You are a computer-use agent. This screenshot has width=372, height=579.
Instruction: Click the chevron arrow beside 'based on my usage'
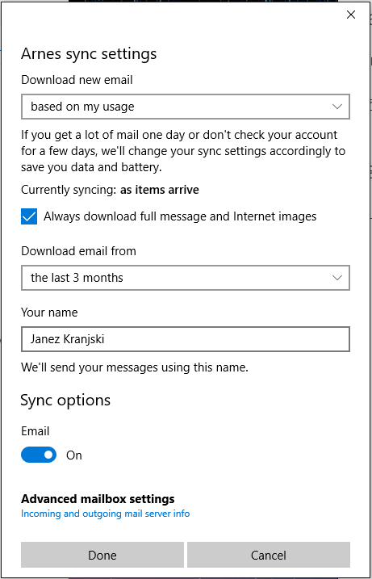[x=337, y=107]
